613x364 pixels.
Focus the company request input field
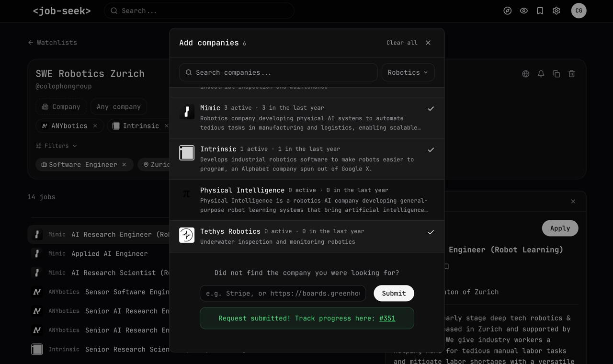tap(283, 293)
